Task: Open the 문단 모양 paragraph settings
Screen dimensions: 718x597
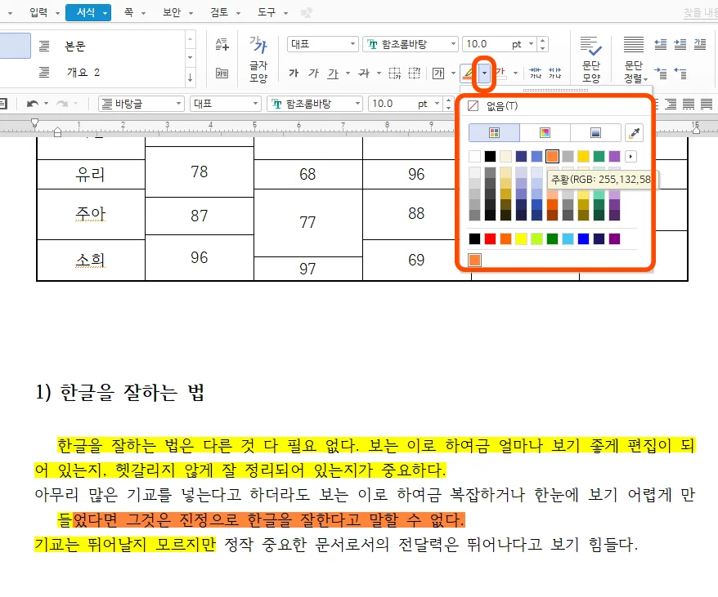Action: (590, 56)
